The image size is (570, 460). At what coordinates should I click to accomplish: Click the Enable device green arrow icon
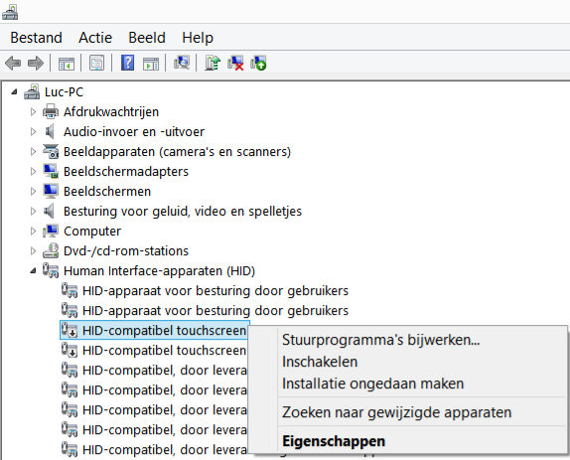[x=258, y=63]
